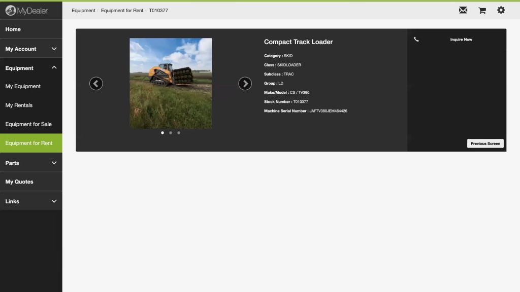Open the shopping cart icon
This screenshot has width=520, height=292.
pyautogui.click(x=482, y=10)
